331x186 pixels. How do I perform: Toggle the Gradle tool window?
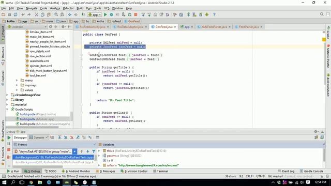click(328, 33)
